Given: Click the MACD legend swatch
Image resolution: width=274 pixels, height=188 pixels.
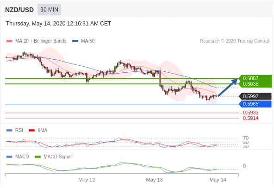Looking at the screenshot, I should [x=9, y=157].
